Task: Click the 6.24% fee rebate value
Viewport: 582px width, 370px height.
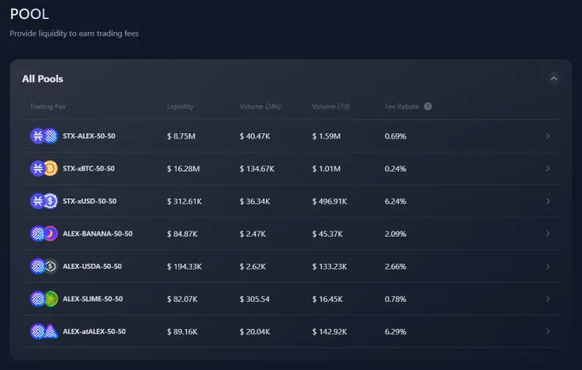Action: coord(396,201)
